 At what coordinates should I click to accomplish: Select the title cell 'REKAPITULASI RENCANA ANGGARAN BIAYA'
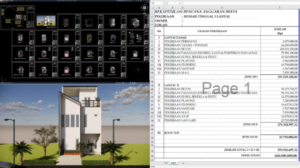click(x=196, y=12)
